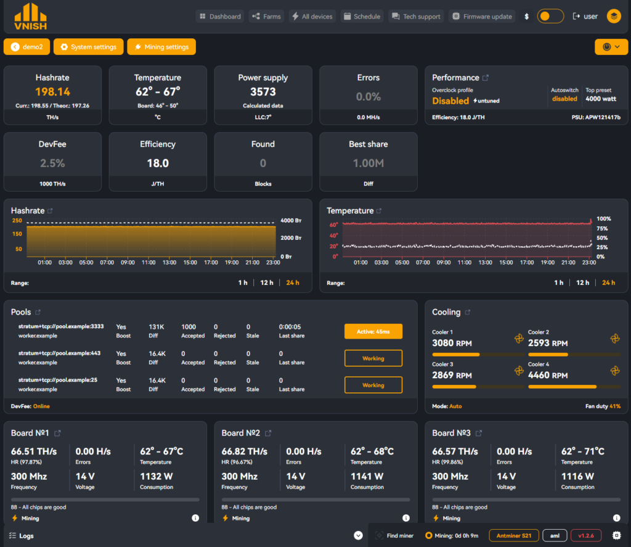Show Board №1 info icon
Image resolution: width=631 pixels, height=547 pixels.
pos(195,518)
